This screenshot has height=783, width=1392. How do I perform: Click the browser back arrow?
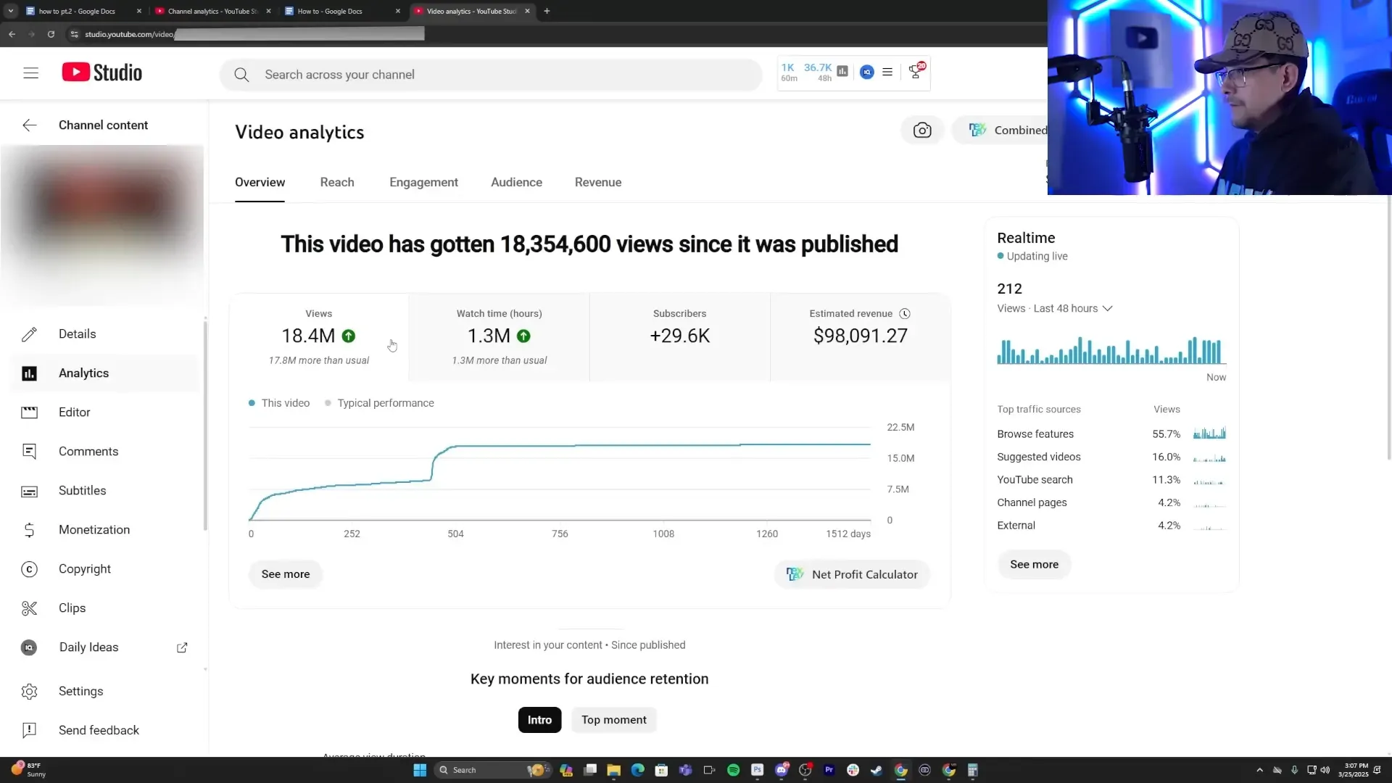(12, 34)
